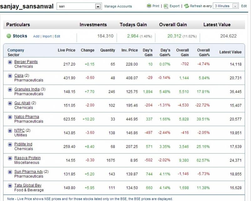The height and width of the screenshot is (201, 251).
Task: Click total investments value 184,310
Action: (105, 36)
